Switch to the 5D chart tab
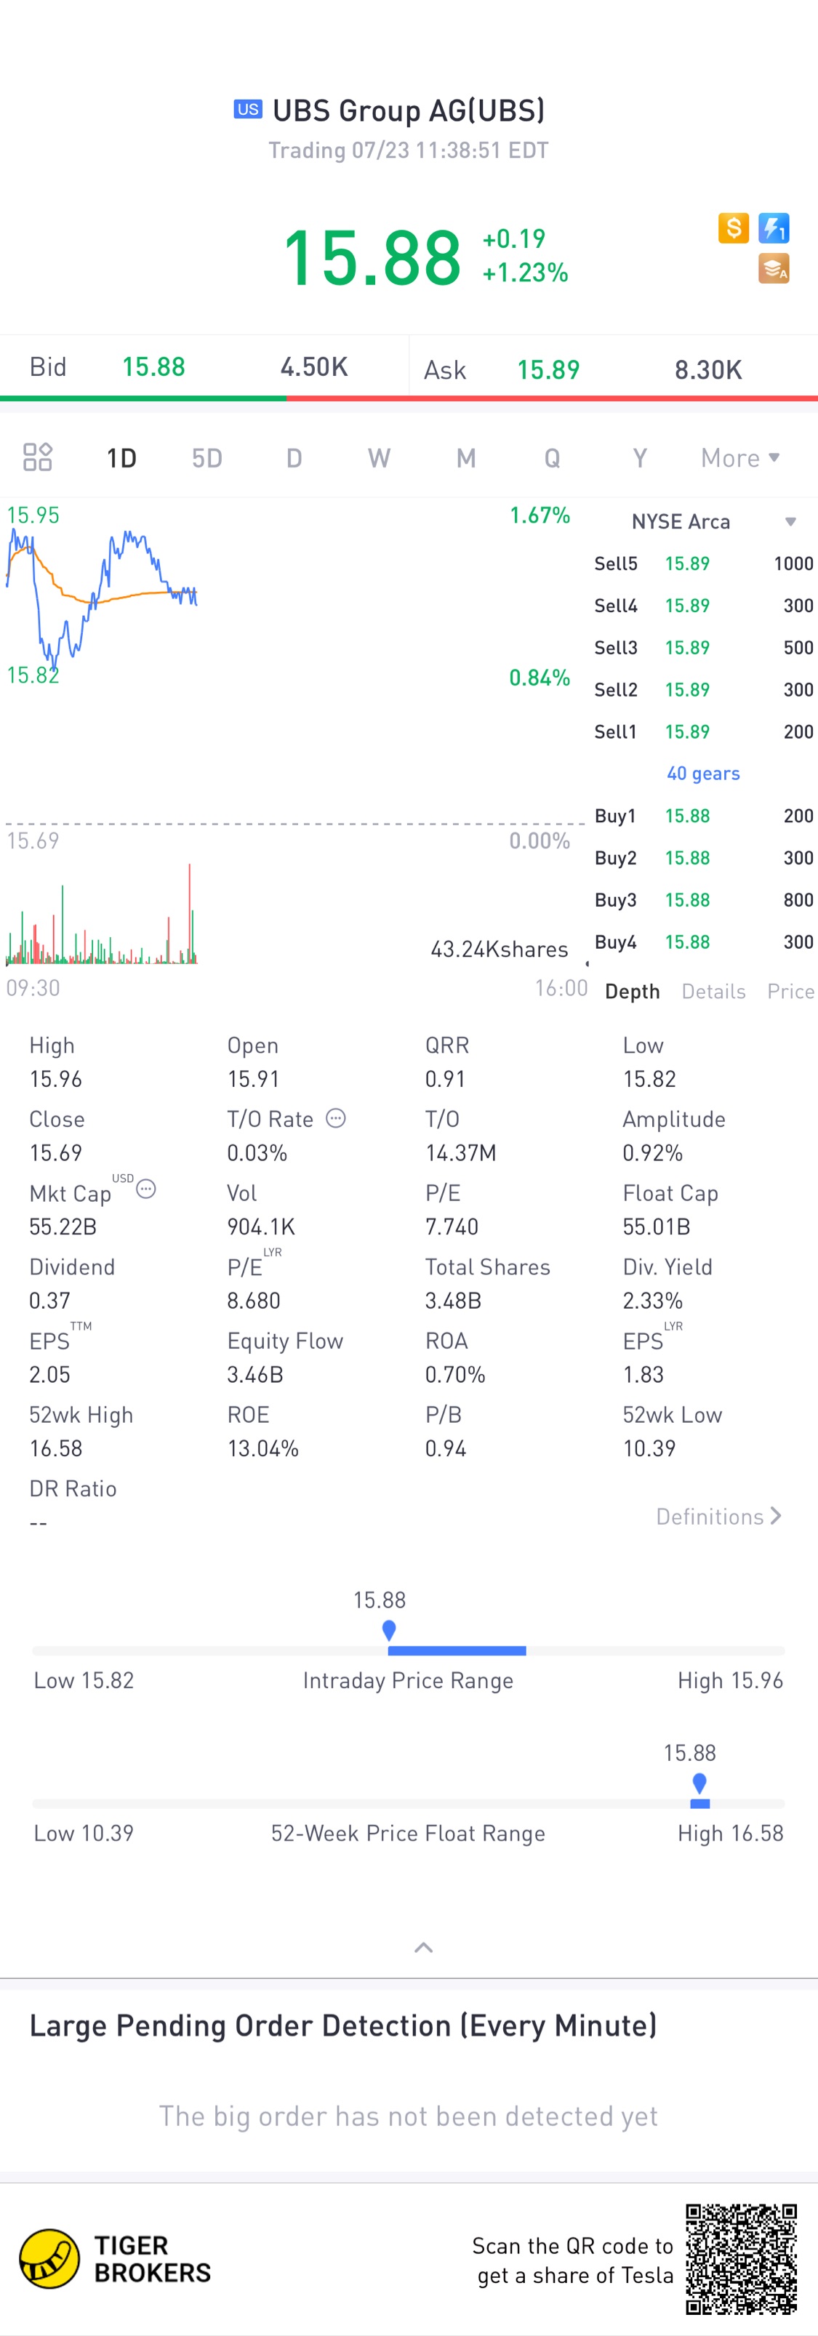 point(206,458)
